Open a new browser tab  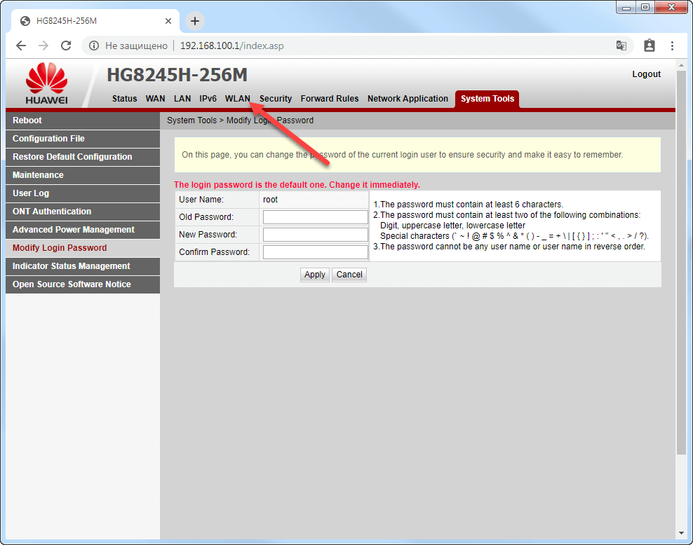(195, 21)
